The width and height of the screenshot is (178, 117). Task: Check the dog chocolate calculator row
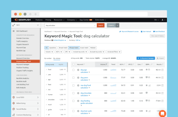point(73,93)
